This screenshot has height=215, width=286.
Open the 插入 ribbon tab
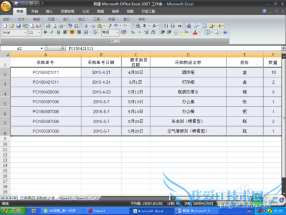[49, 11]
